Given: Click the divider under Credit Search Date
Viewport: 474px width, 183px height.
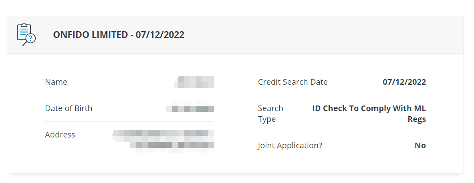Looking at the screenshot, I should [x=342, y=95].
